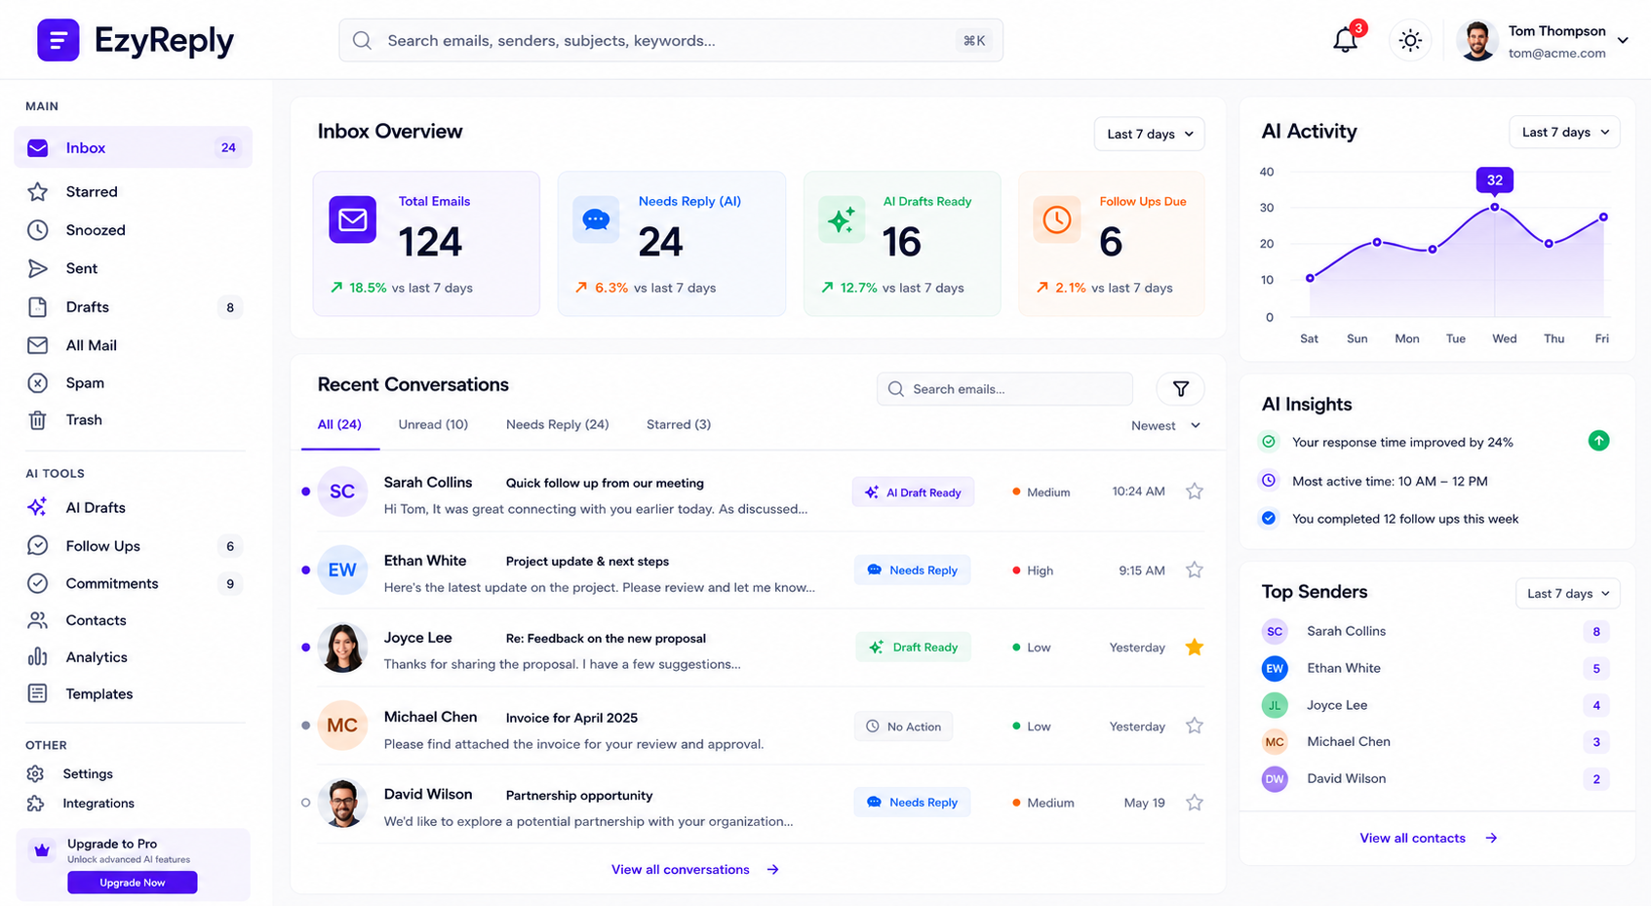Click the Spam icon in sidebar
Viewport: 1651px width, 906px height.
click(37, 383)
